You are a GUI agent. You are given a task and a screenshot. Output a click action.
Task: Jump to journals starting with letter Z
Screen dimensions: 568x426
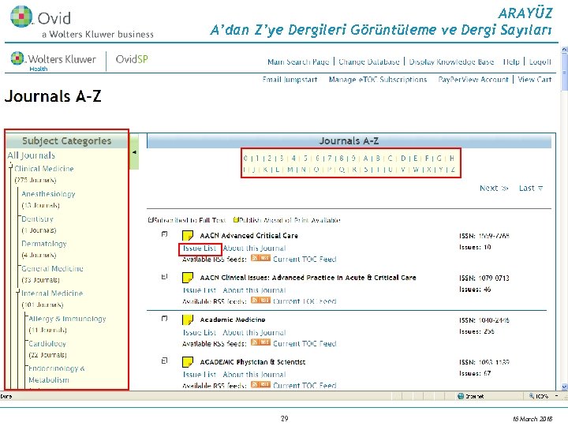453,170
